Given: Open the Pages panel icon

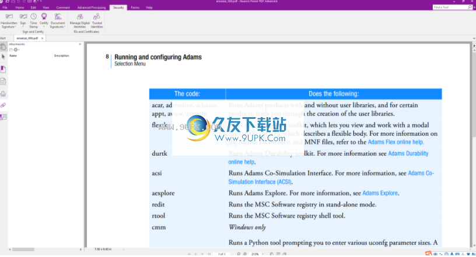Looking at the screenshot, I should (x=3, y=82).
